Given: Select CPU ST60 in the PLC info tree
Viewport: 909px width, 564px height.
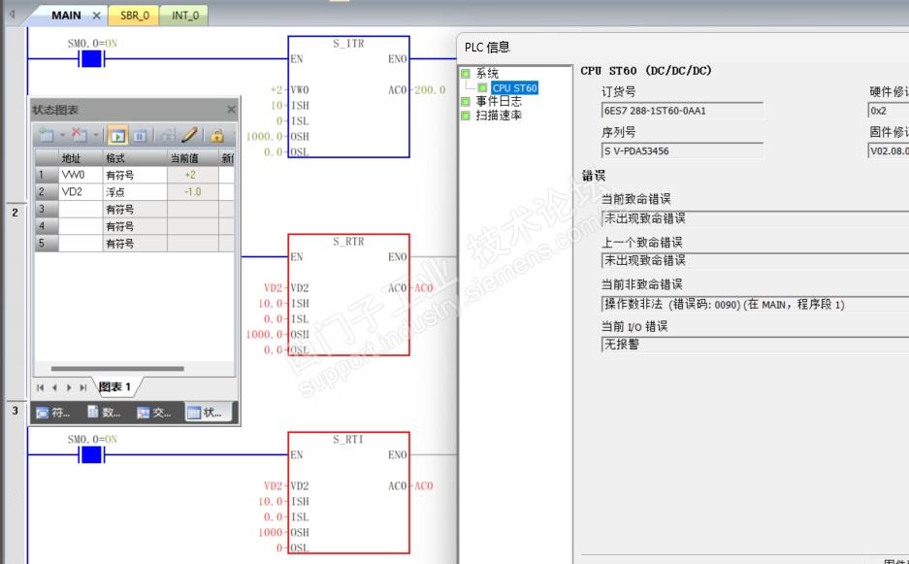Looking at the screenshot, I should point(515,88).
